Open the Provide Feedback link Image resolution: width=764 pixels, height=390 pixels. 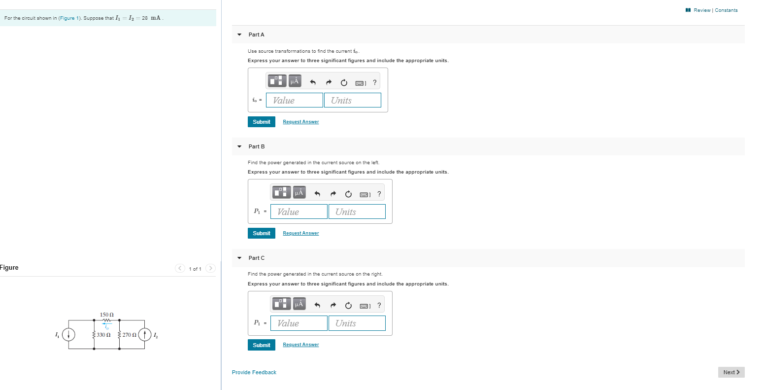pos(254,372)
